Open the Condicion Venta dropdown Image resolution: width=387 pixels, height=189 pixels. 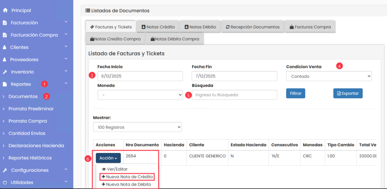tap(328, 76)
